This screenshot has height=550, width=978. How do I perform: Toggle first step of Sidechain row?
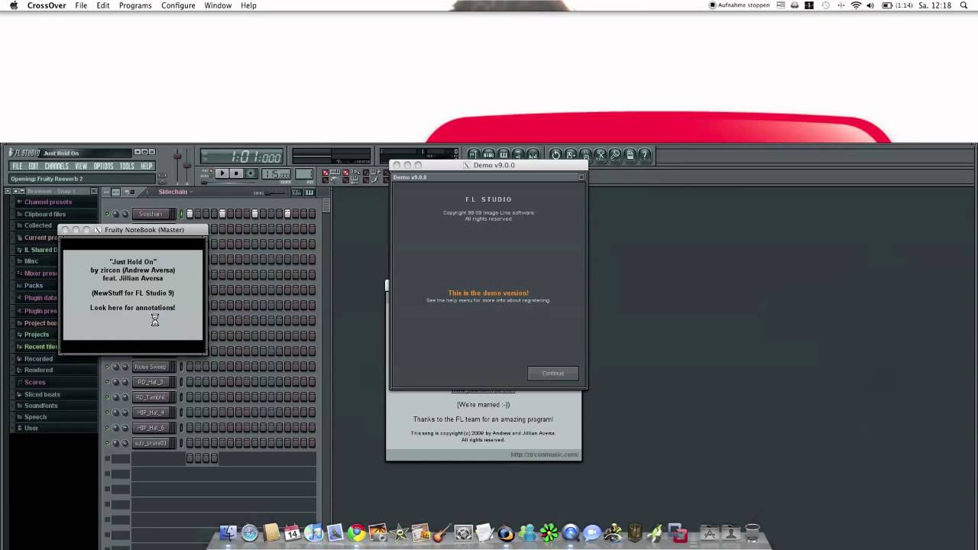189,214
